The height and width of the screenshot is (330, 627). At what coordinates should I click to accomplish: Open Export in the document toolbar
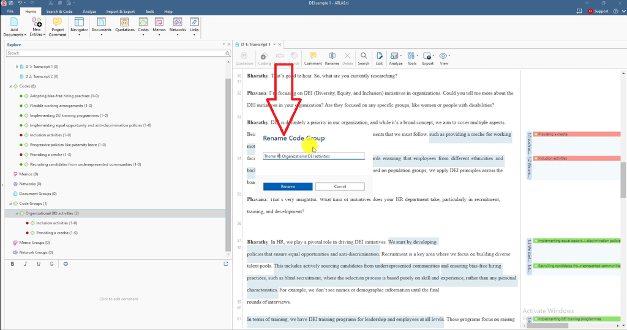pyautogui.click(x=427, y=58)
